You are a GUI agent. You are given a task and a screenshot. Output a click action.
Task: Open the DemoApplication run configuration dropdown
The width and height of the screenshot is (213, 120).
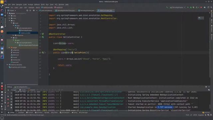click(177, 7)
